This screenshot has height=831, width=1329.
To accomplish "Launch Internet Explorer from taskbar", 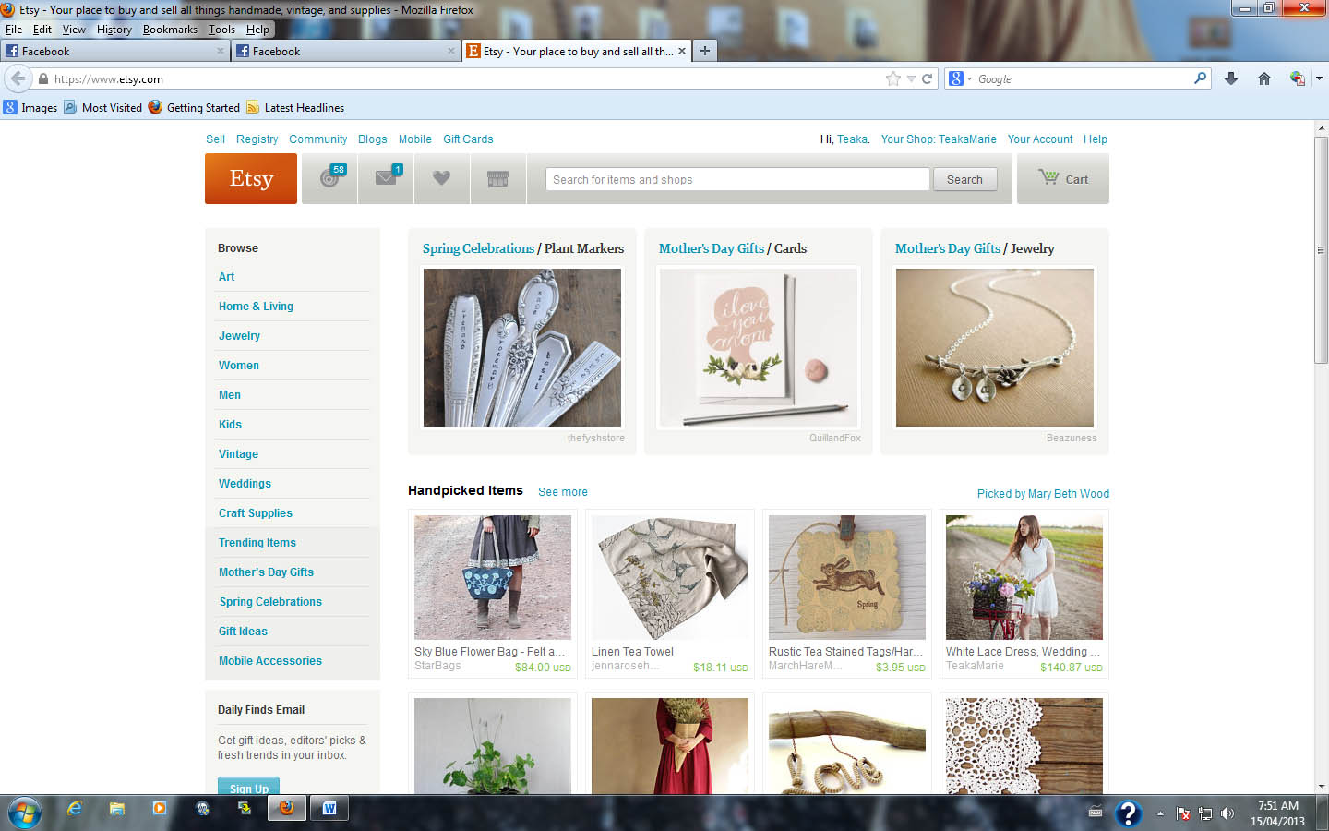I will pyautogui.click(x=75, y=809).
